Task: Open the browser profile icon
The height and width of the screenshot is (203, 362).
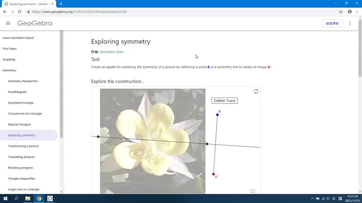Action: click(350, 12)
